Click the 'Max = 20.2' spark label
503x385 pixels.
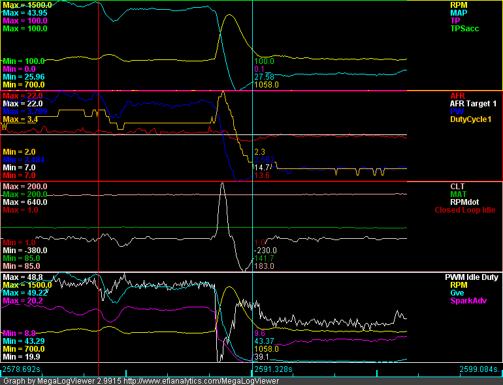pyautogui.click(x=22, y=301)
